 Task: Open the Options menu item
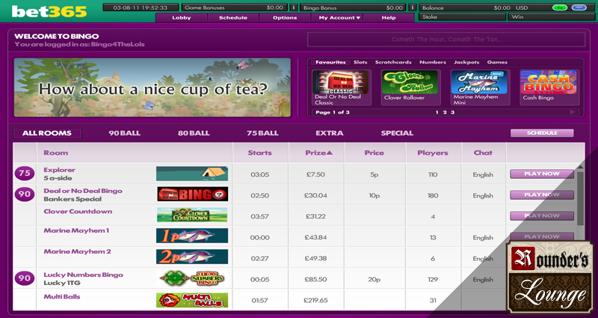click(x=285, y=17)
